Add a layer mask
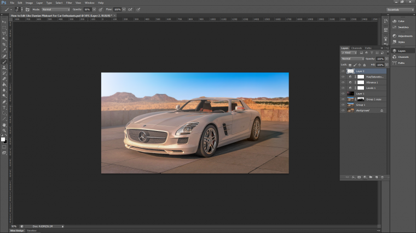 tap(359, 177)
